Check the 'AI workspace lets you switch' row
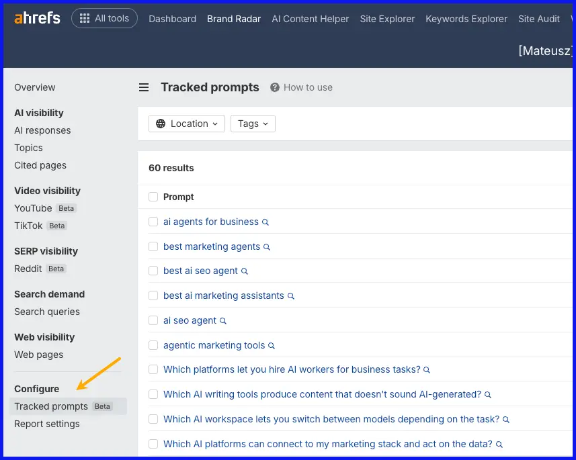 point(153,419)
